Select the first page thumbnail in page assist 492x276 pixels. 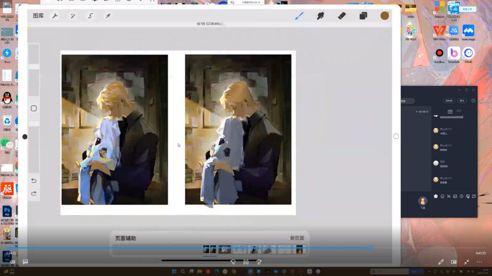[x=209, y=249]
